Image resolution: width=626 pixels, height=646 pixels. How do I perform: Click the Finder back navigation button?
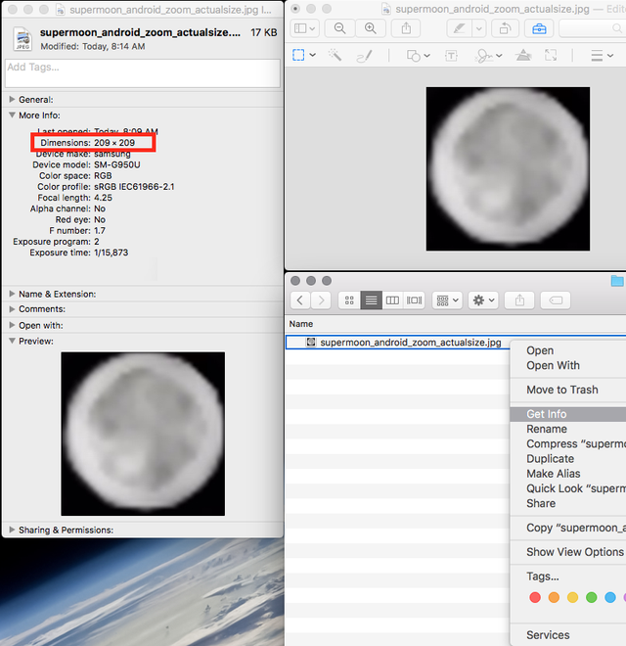click(x=300, y=300)
